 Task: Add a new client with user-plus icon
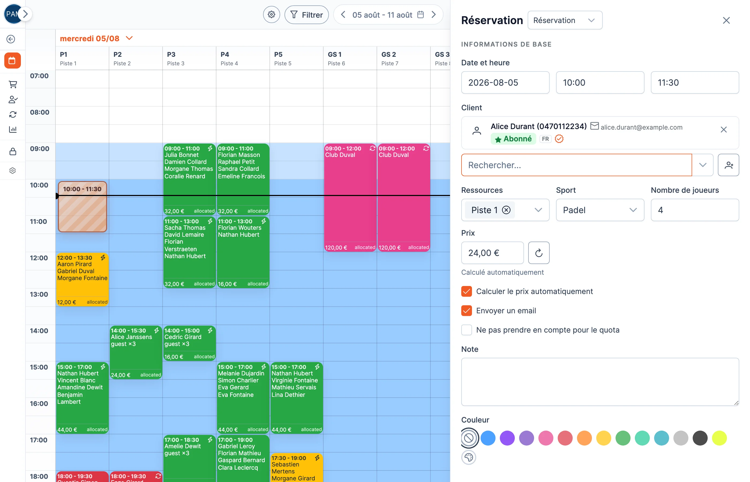[728, 165]
